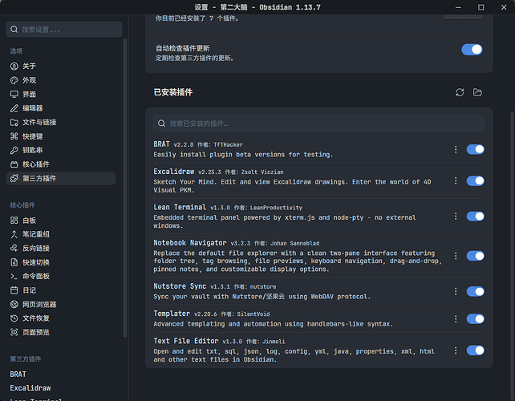Click the 核心插件 box icon
515x401 pixels.
pos(14,164)
